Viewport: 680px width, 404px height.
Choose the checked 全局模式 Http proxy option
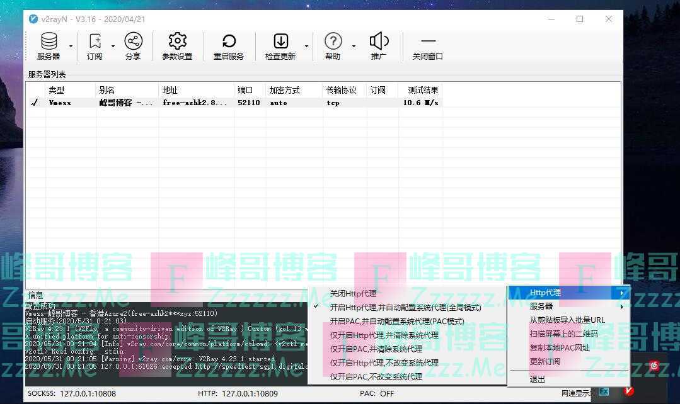point(405,308)
